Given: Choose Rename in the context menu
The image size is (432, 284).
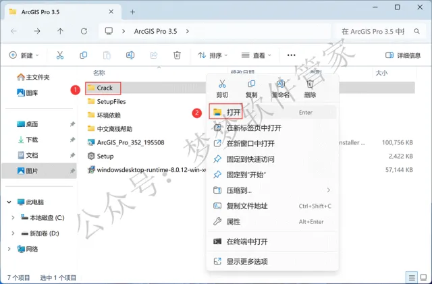Looking at the screenshot, I should pos(281,88).
